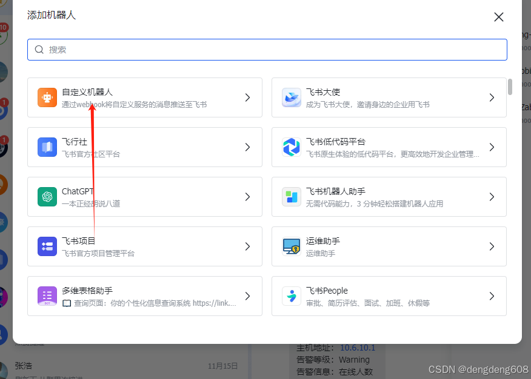Expand 飞书低代码平台 with its right chevron

tap(492, 147)
